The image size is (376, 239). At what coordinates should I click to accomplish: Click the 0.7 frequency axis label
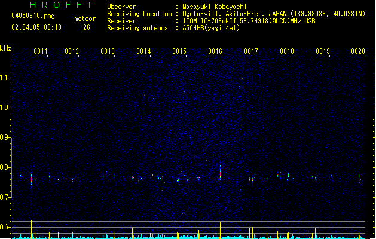coord(5,197)
